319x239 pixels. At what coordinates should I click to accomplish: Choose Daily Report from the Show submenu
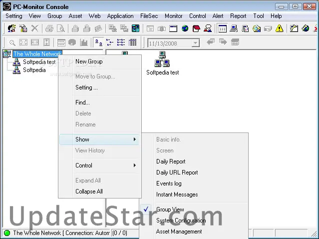click(x=171, y=161)
